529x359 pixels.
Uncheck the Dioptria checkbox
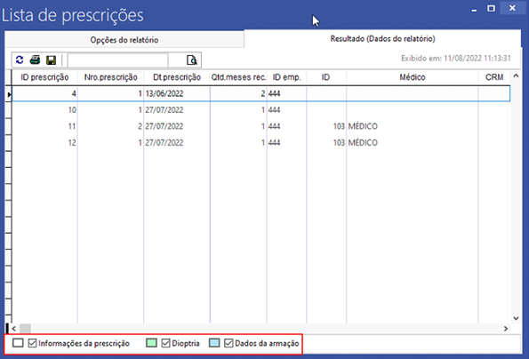[165, 343]
